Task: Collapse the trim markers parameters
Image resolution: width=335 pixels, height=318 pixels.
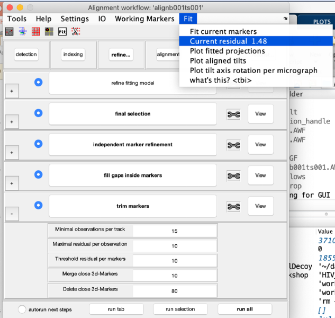Action: pos(12,214)
